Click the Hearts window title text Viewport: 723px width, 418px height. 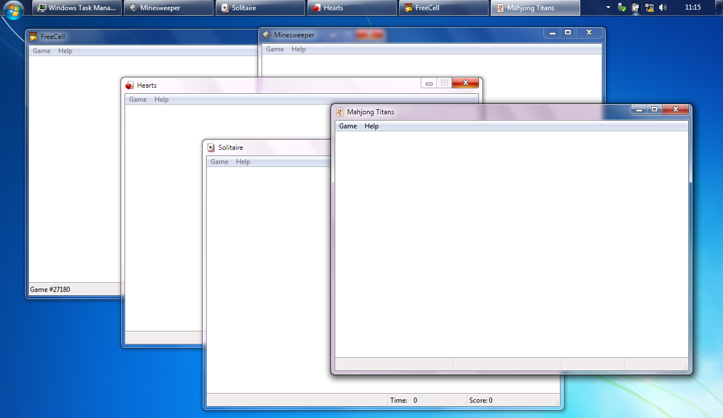click(147, 85)
